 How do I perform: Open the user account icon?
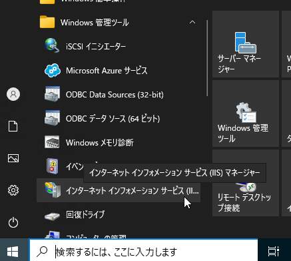coord(13,94)
